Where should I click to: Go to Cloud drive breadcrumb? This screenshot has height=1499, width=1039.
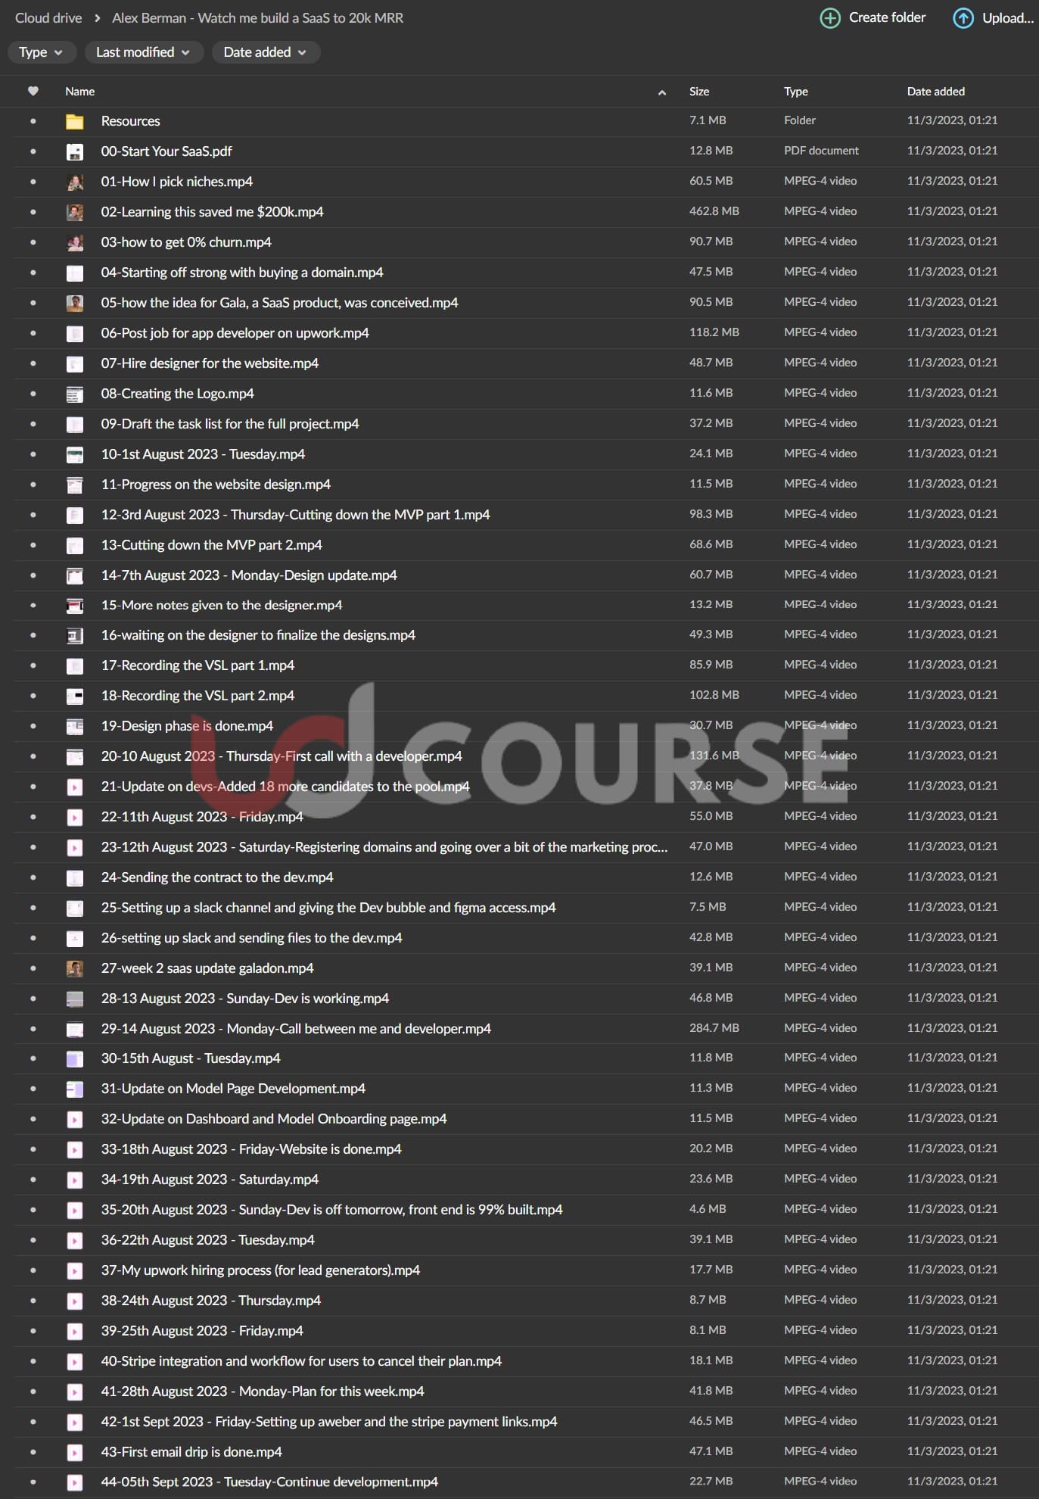point(48,18)
